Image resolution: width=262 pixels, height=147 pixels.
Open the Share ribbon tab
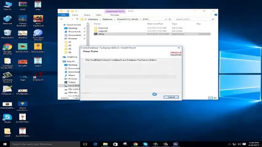click(x=87, y=15)
